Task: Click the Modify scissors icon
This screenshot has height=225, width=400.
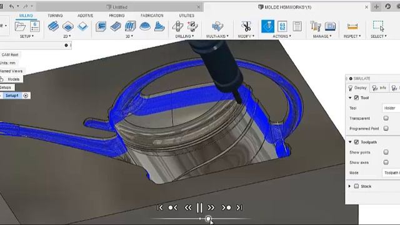Action: pos(246,26)
